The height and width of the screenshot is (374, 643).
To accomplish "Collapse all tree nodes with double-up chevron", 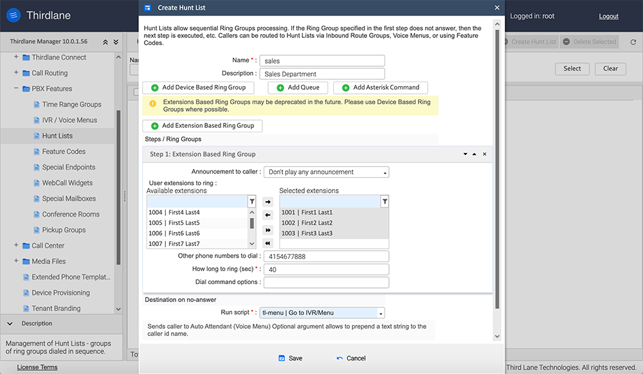I will tap(105, 42).
